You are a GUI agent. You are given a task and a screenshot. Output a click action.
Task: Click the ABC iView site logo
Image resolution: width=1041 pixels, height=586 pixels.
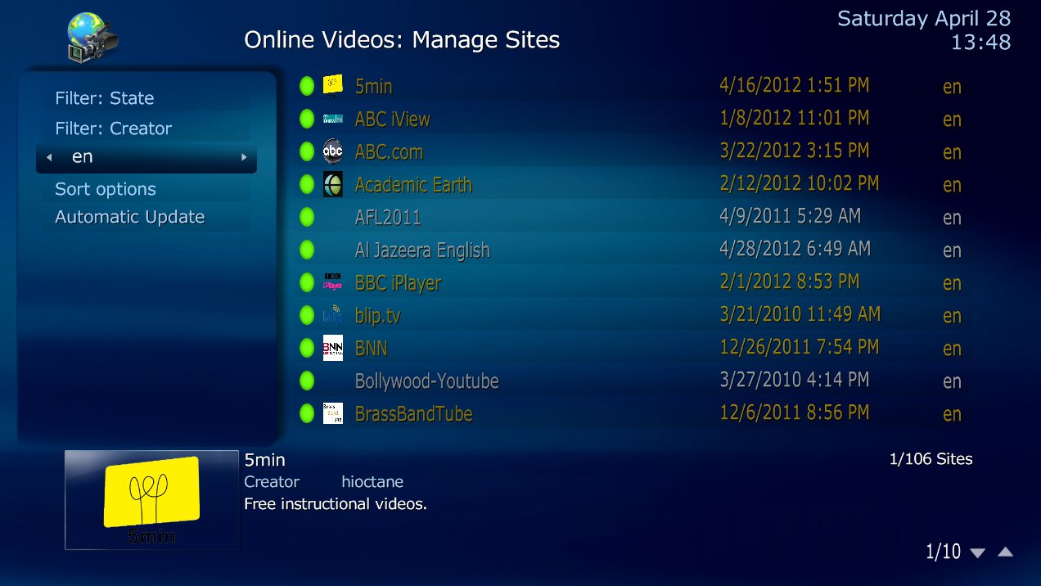pos(332,119)
